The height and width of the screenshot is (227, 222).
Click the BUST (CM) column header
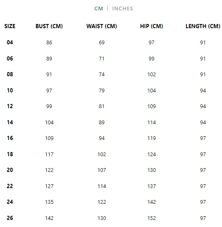[x=49, y=26]
